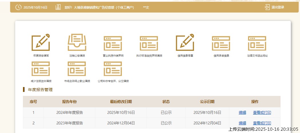Open 信用信息修复 pencil icon
The height and width of the screenshot is (133, 300).
click(x=185, y=43)
